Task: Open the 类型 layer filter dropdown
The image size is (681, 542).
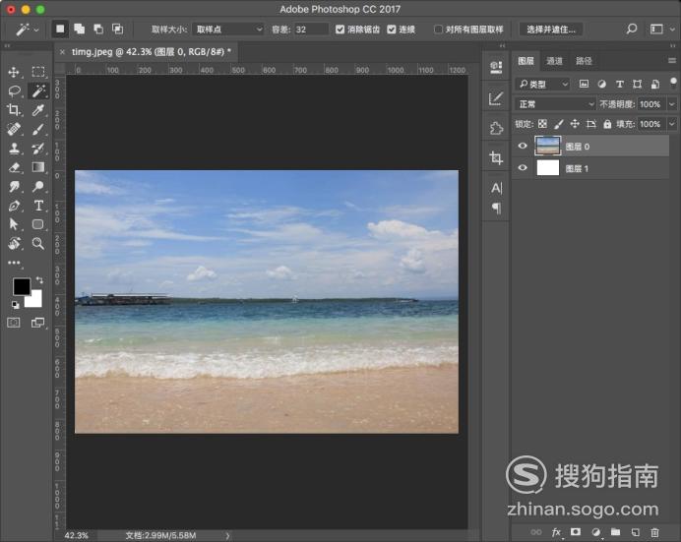Action: pyautogui.click(x=542, y=84)
